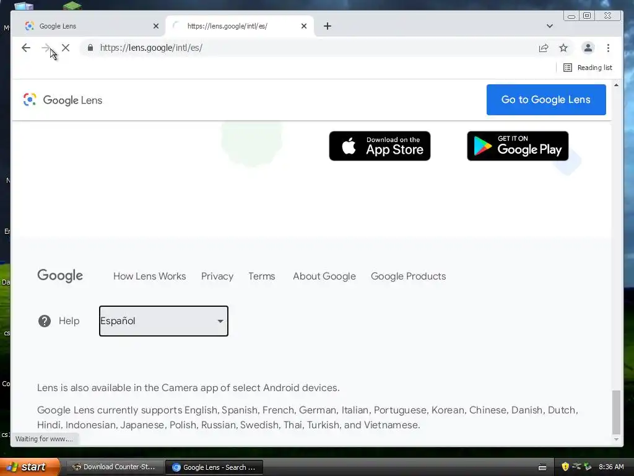Maximize the Chrome window
This screenshot has height=476, width=634.
(x=587, y=15)
